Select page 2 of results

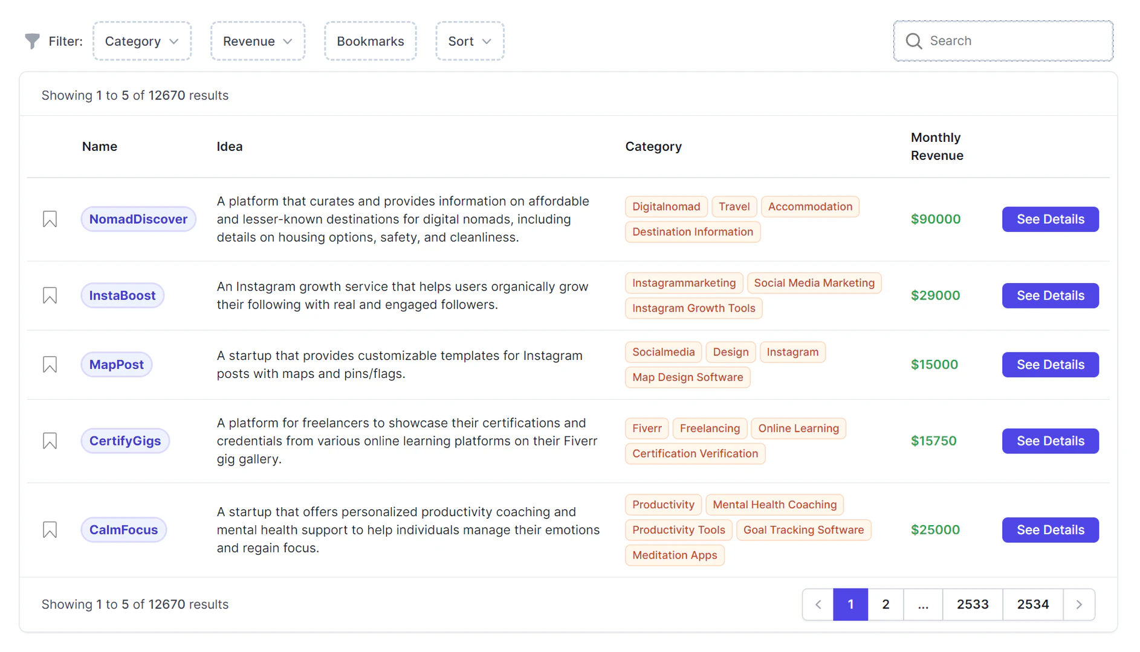(886, 604)
